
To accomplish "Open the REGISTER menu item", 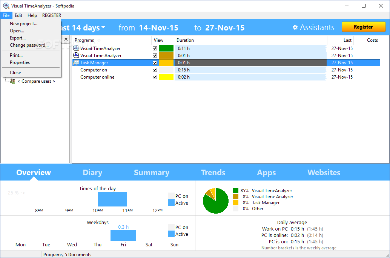I will coord(52,15).
